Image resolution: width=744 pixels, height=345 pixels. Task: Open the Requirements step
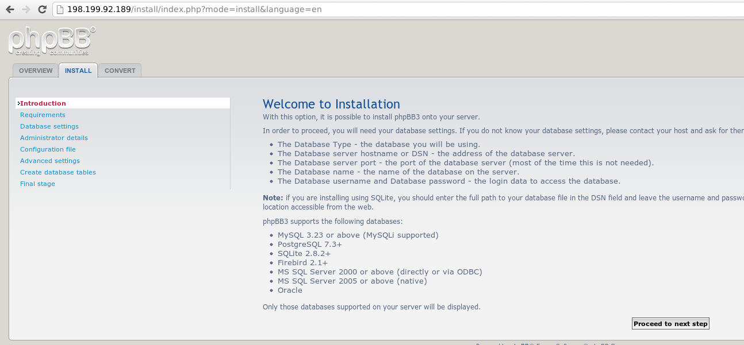pyautogui.click(x=43, y=115)
